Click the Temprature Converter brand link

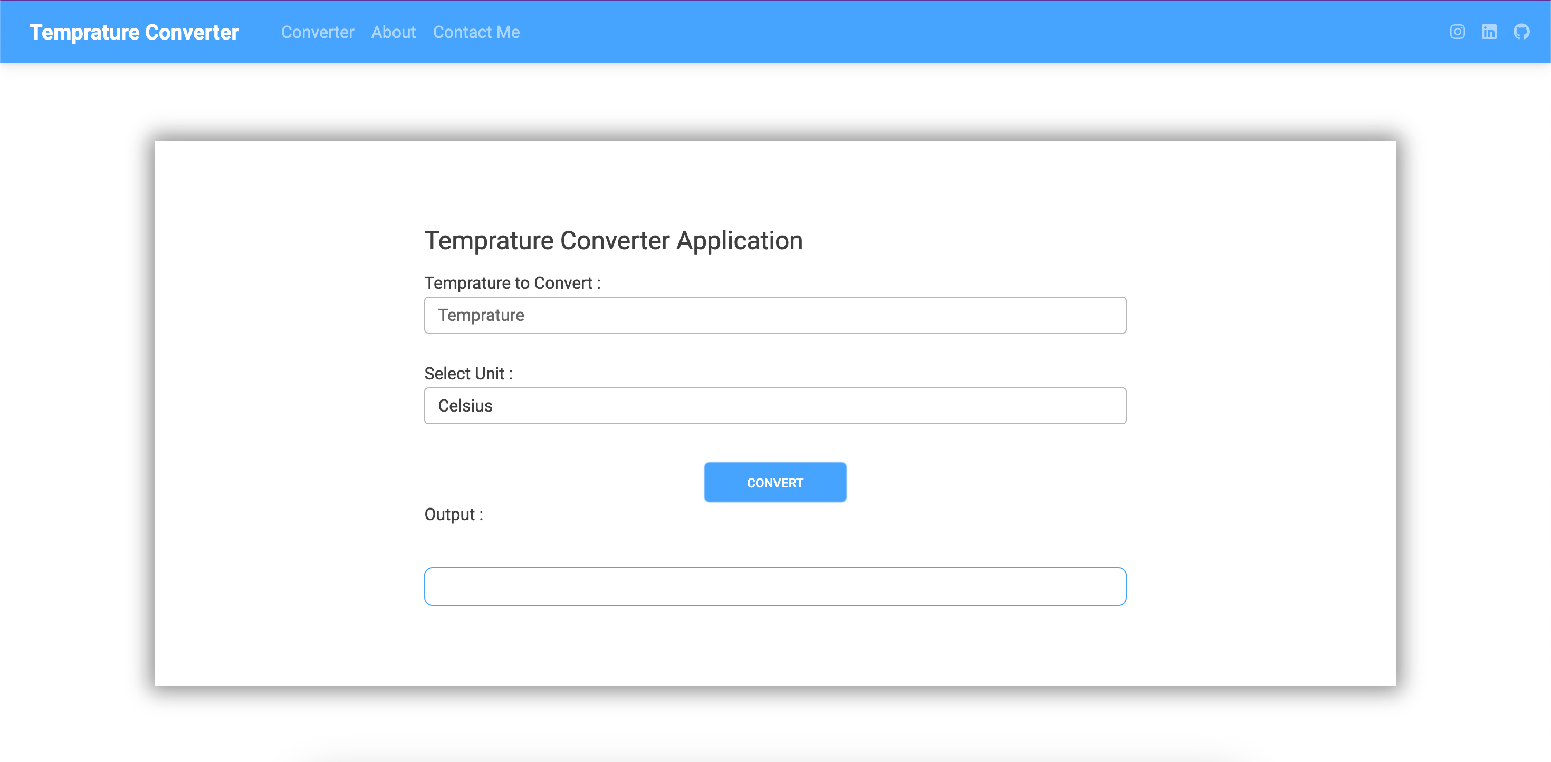[x=133, y=32]
